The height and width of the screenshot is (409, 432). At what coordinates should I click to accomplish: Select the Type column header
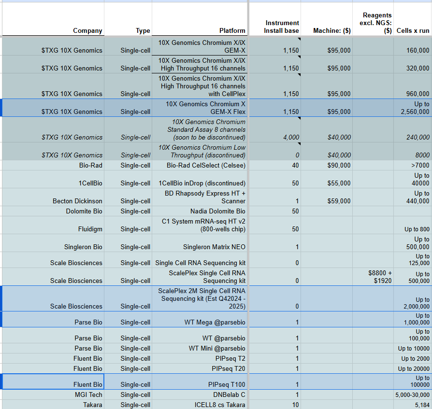tap(128, 19)
